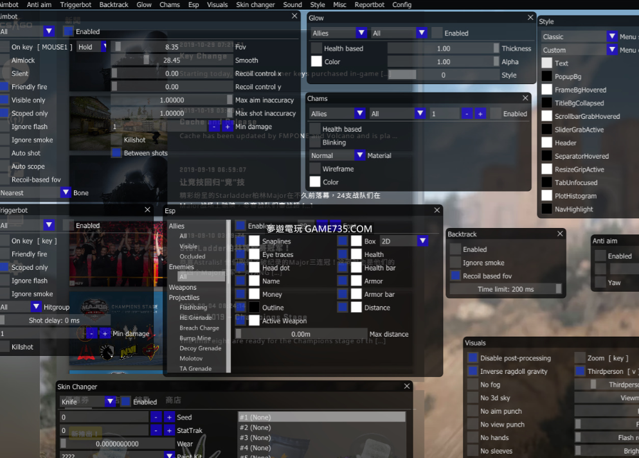Screen dimensions: 639x458
Task: Open the Normal material dropdown in Chams
Action: (359, 155)
